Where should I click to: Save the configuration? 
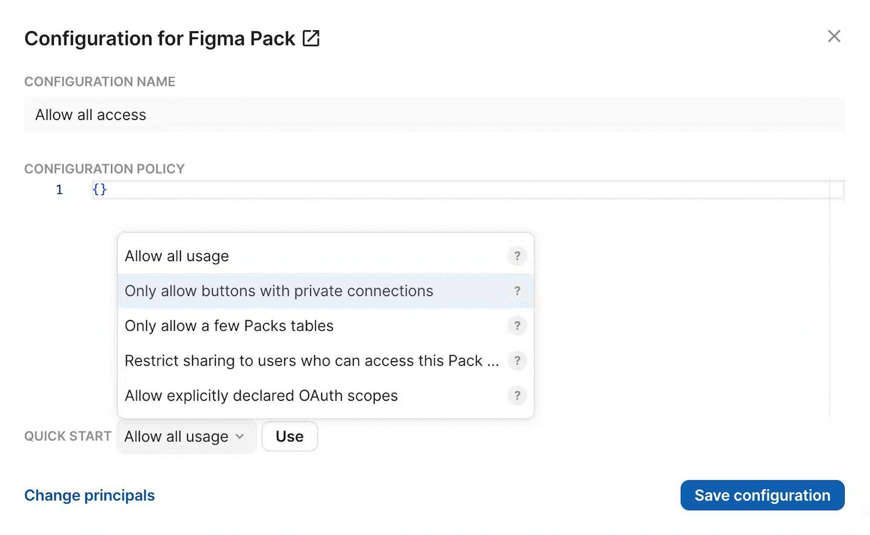762,495
